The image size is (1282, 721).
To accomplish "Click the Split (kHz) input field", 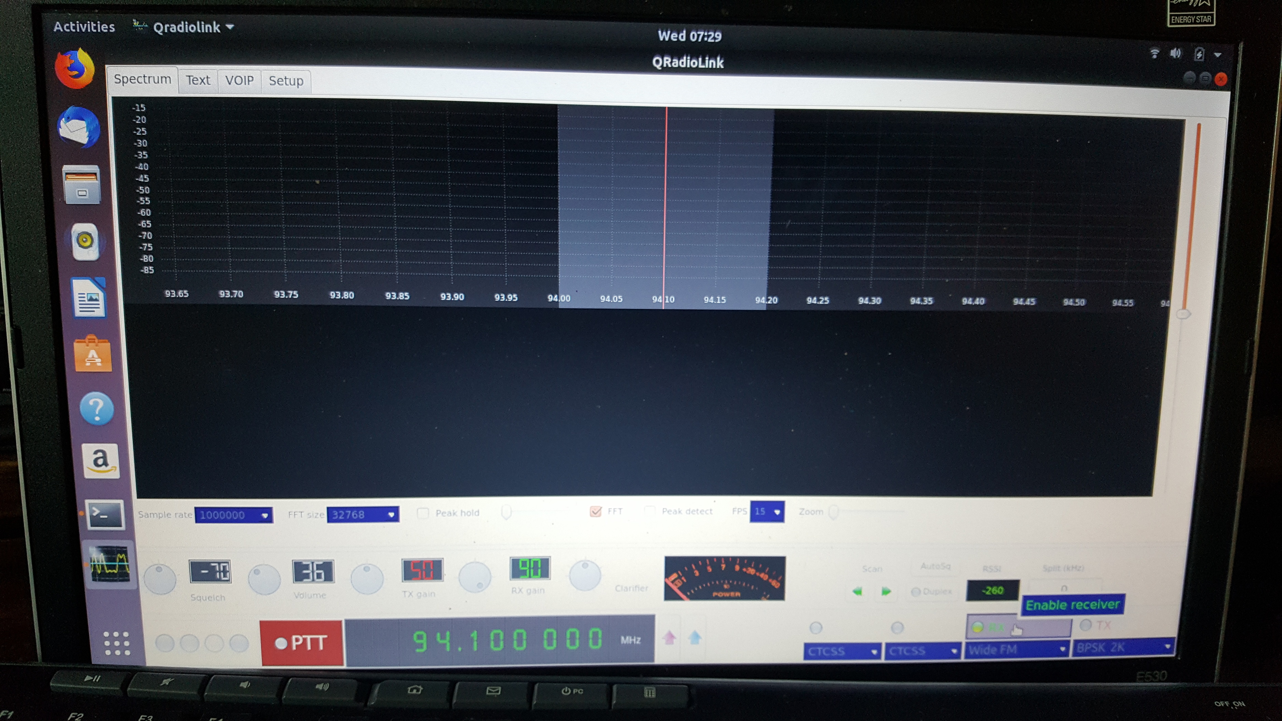I will coord(1065,588).
